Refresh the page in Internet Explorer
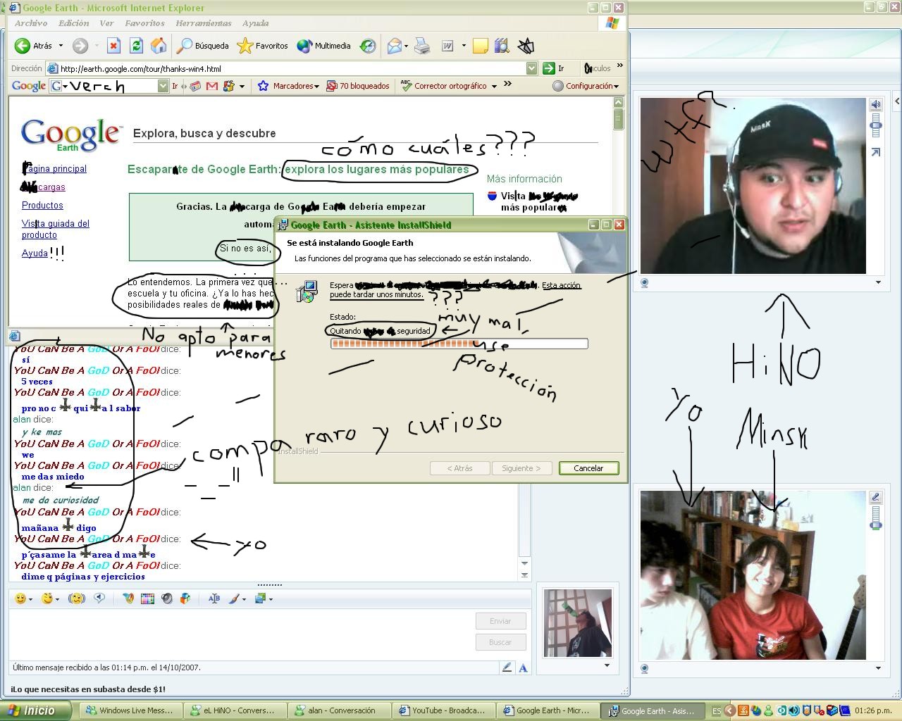902x721 pixels. click(x=136, y=46)
